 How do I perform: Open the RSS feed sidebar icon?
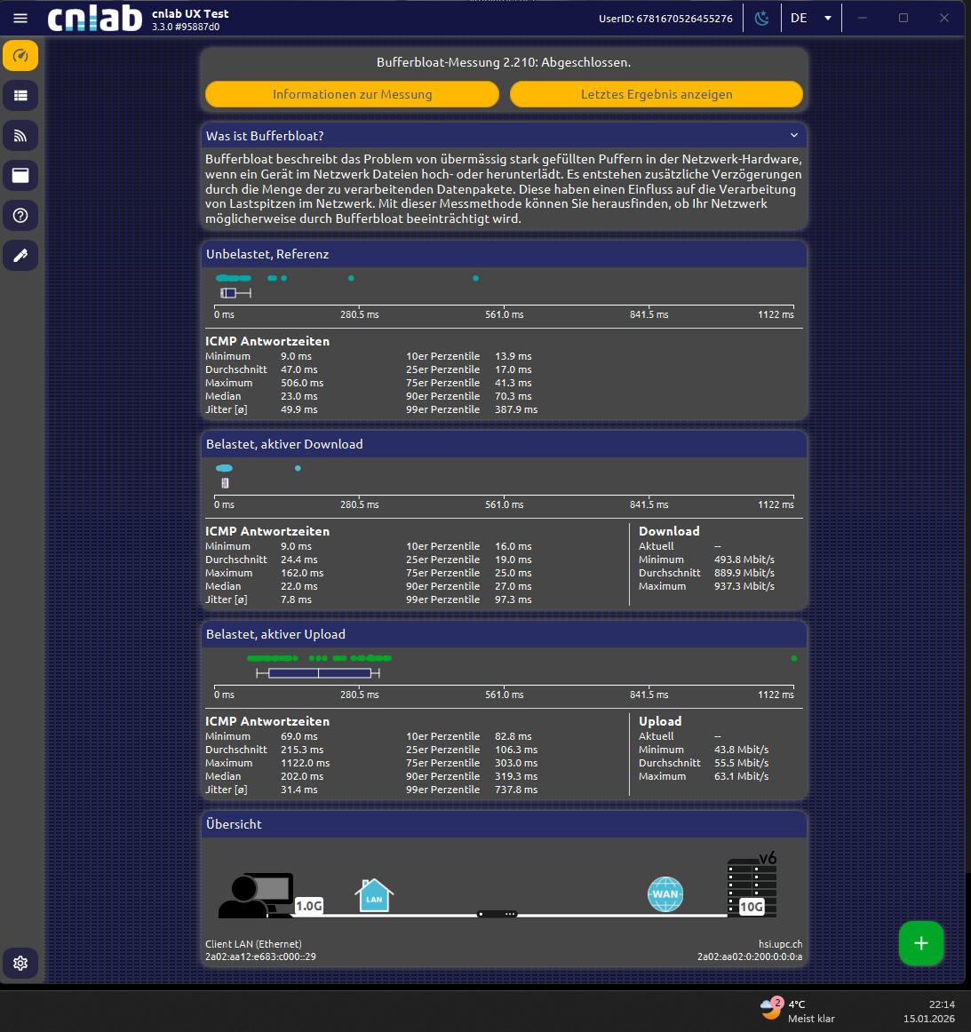point(20,136)
